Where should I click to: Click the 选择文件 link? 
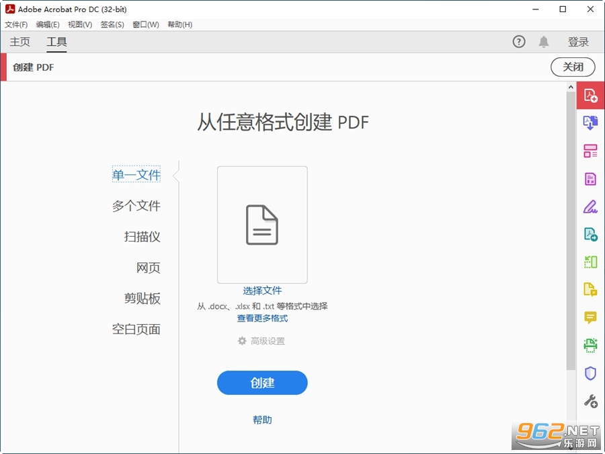click(262, 291)
